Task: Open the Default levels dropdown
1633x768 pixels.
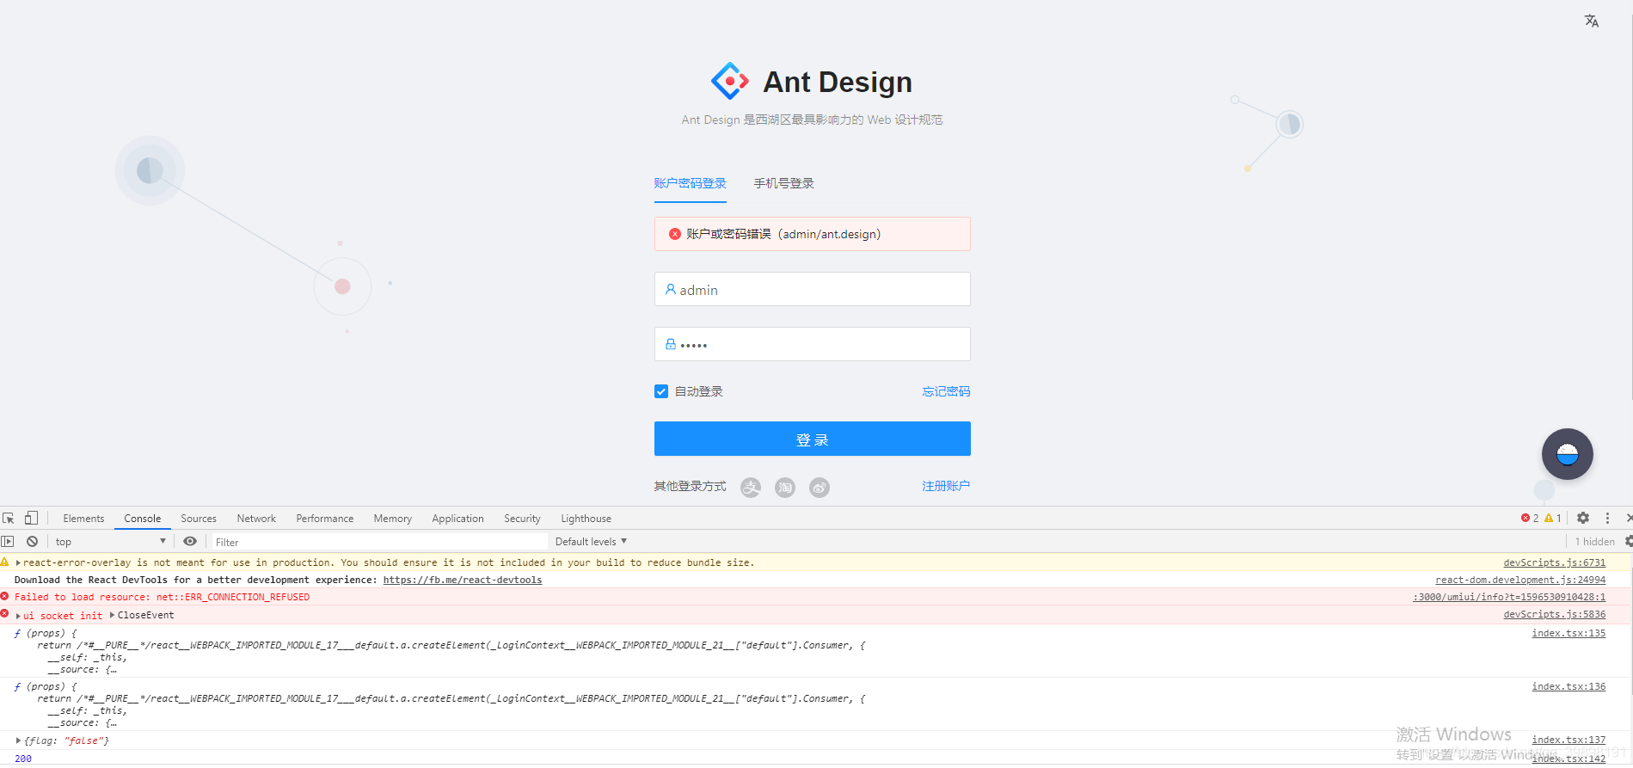Action: click(x=592, y=541)
